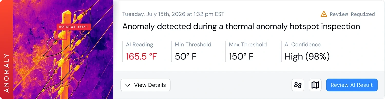This screenshot has width=385, height=99.
Task: Click the Review AI Result button
Action: [352, 85]
